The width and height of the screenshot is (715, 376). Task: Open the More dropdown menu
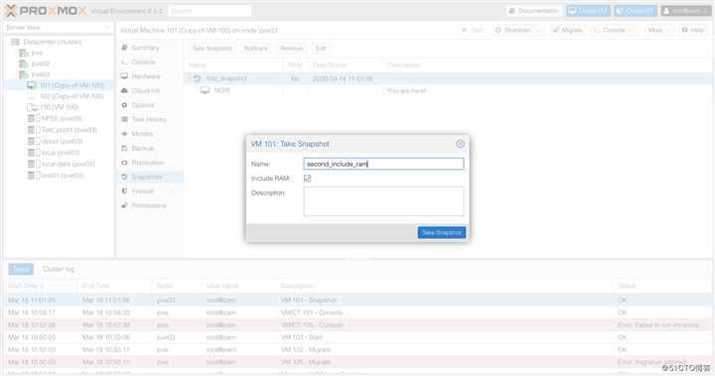click(x=658, y=30)
